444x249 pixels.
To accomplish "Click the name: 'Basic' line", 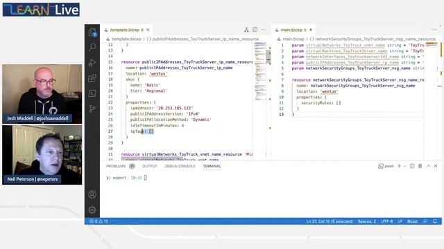I will (x=145, y=85).
